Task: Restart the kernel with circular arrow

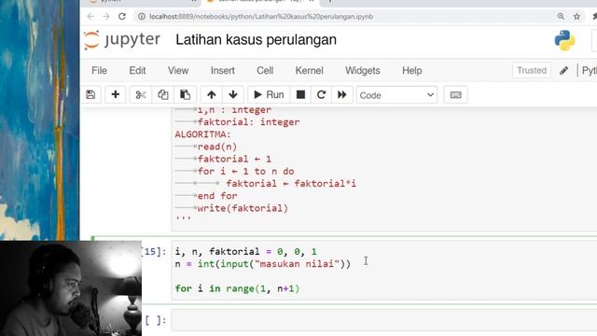Action: pyautogui.click(x=321, y=95)
